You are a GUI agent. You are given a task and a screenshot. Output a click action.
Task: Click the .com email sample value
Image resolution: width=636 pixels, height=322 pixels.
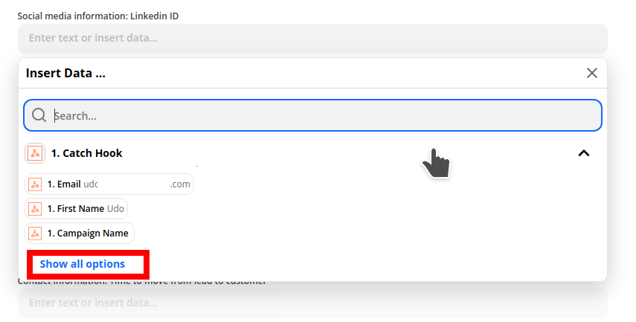180,184
